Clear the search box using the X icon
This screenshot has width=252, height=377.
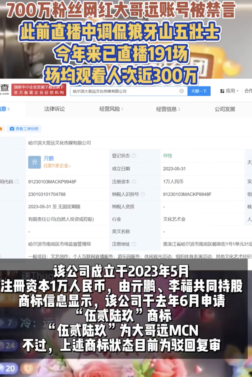coord(181,91)
